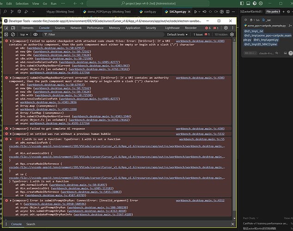The width and height of the screenshot is (293, 231).
Task: Open the Default levels dropdown
Action: [x=177, y=35]
